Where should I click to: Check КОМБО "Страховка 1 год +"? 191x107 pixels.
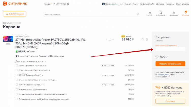click(17, 75)
